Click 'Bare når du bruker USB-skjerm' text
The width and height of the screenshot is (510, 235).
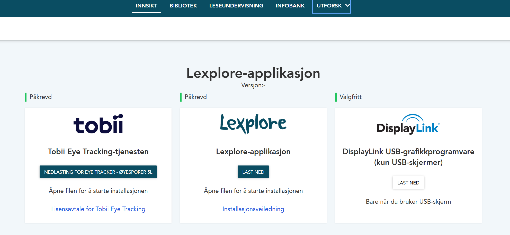point(408,202)
